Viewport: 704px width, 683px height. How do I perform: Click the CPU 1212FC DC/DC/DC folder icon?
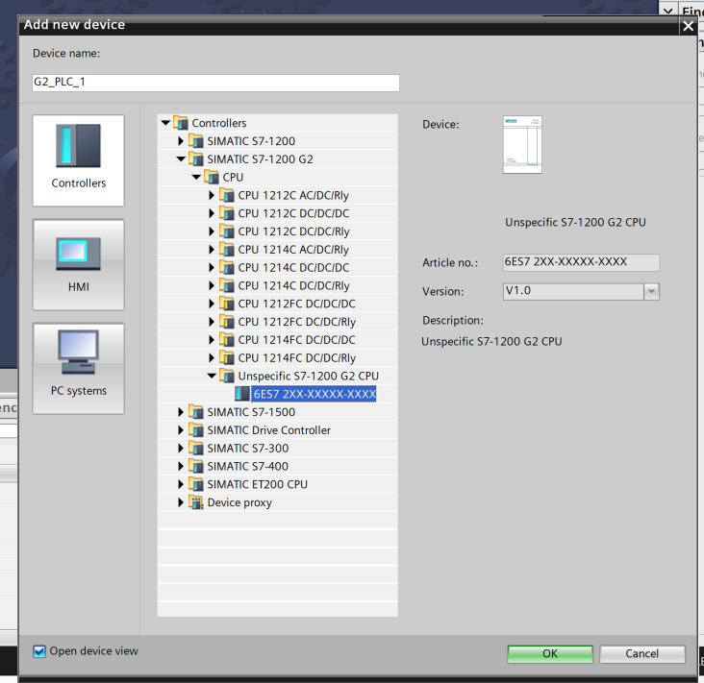click(227, 304)
